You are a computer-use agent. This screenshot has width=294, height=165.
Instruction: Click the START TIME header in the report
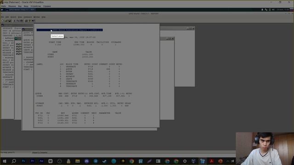point(55,42)
